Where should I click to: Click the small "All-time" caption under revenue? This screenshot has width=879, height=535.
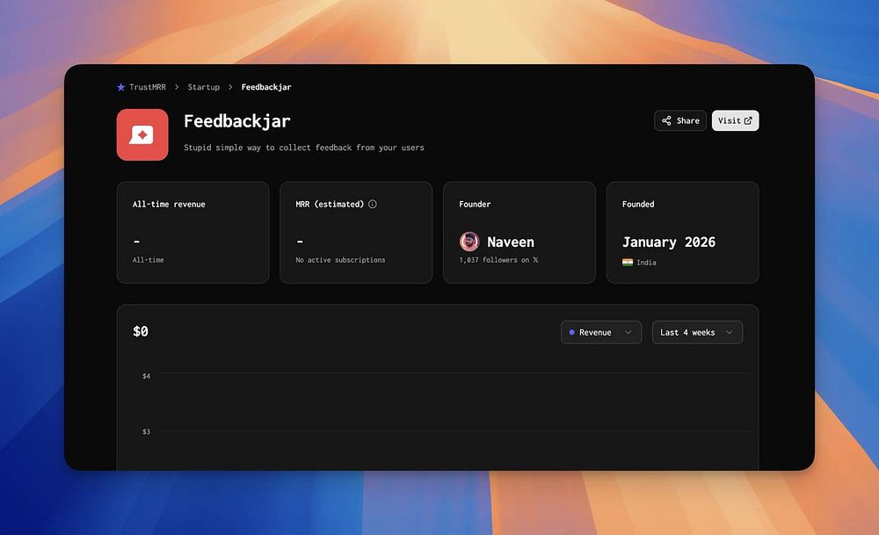tap(148, 260)
